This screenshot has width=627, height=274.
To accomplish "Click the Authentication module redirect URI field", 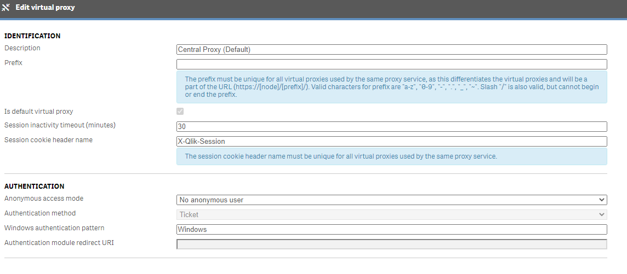I will click(391, 244).
